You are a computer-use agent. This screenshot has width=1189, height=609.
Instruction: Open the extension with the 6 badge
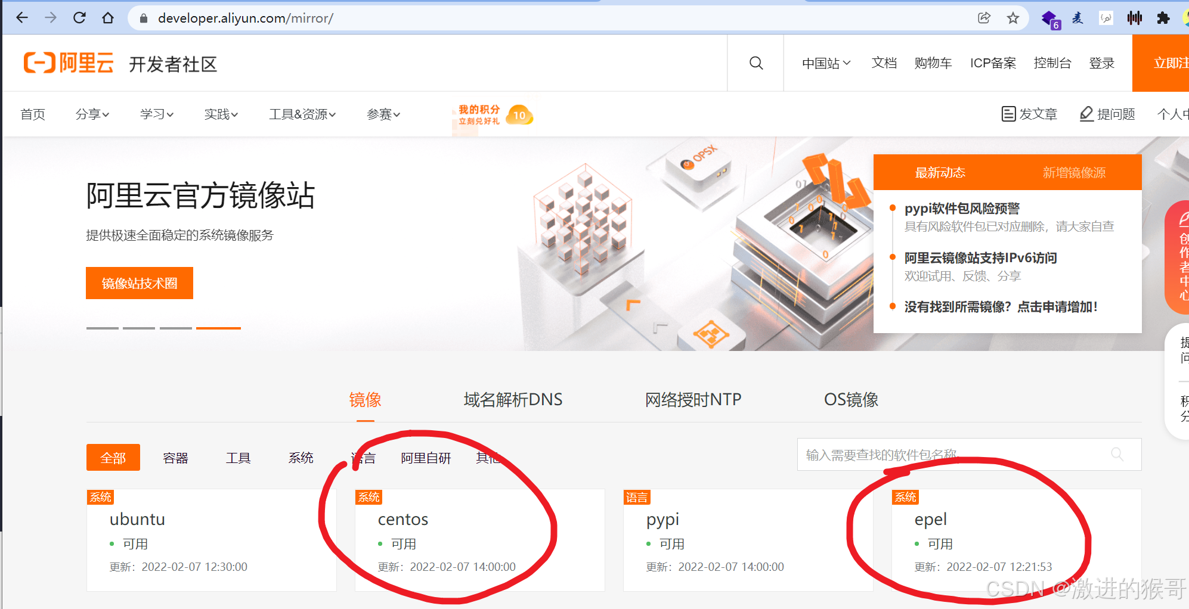pyautogui.click(x=1050, y=19)
